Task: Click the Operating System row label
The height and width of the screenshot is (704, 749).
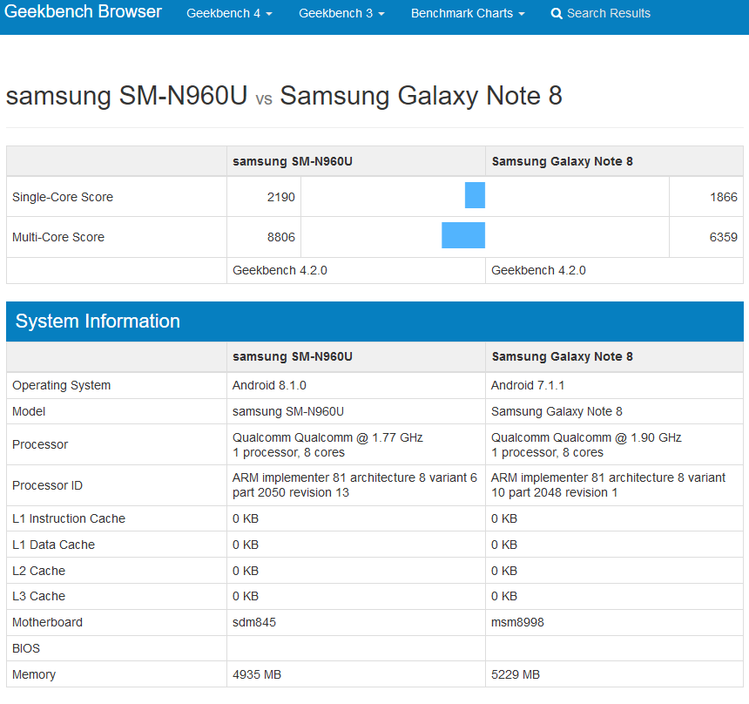Action: (x=61, y=385)
